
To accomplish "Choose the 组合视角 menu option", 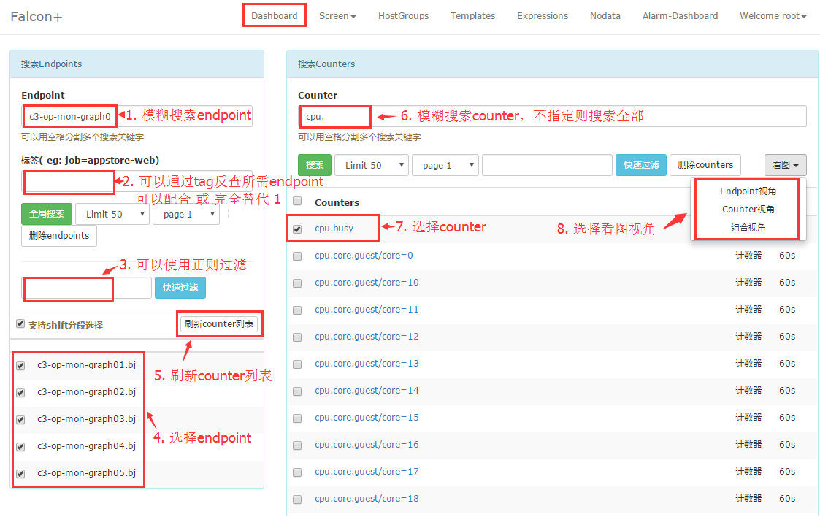I will (748, 228).
